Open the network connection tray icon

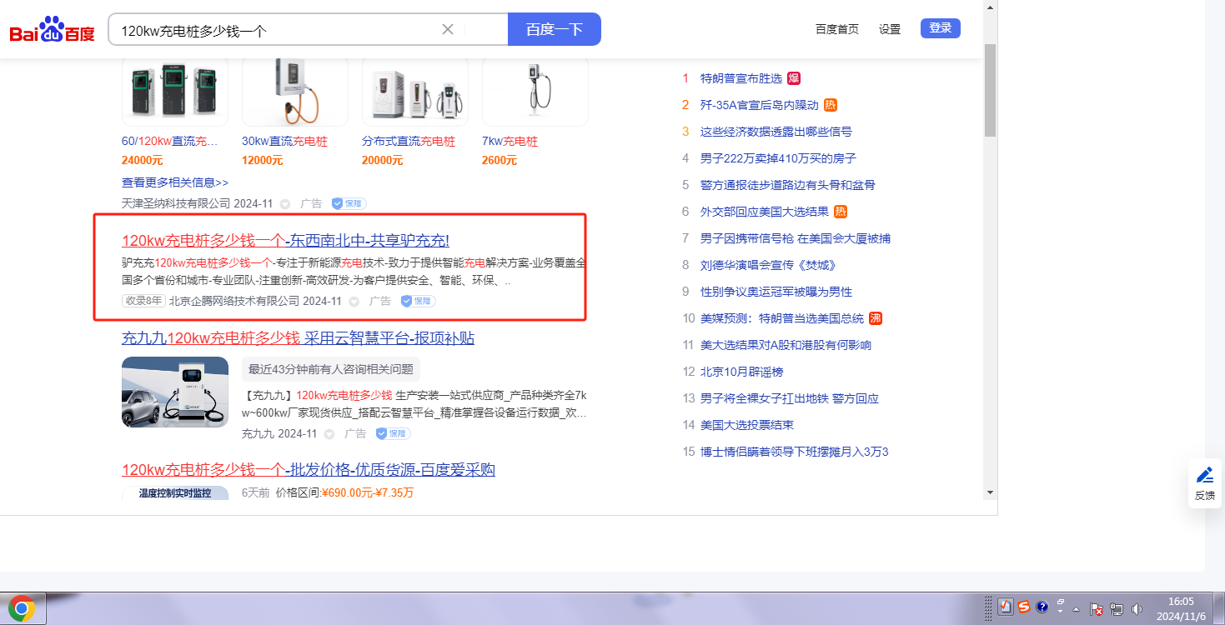[1117, 609]
